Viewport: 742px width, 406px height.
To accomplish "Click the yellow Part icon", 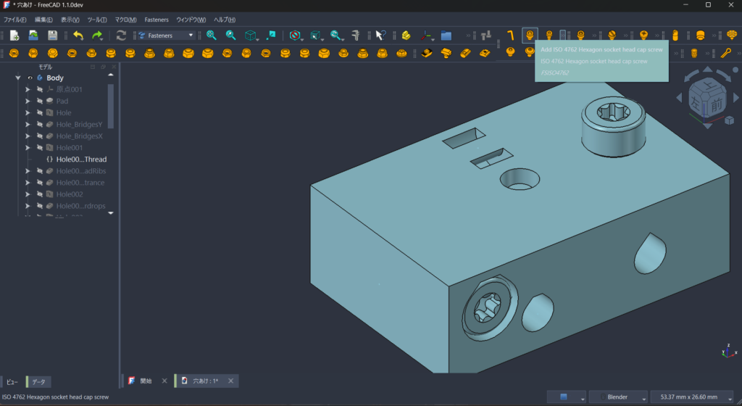I will point(406,36).
